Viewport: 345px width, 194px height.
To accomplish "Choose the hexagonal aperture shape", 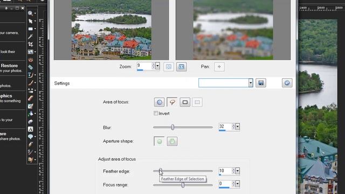I will [x=172, y=141].
